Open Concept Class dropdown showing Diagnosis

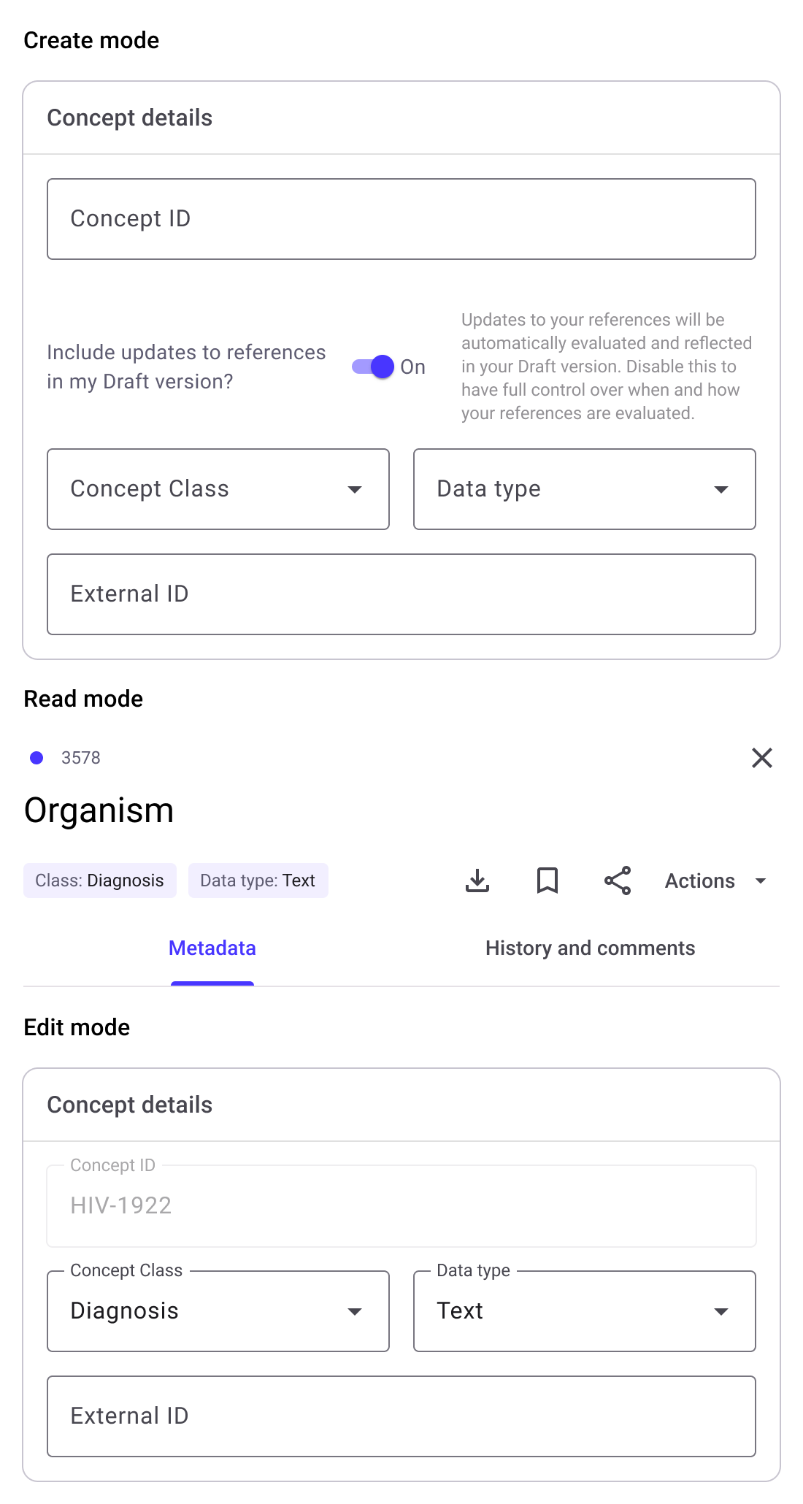[218, 1311]
